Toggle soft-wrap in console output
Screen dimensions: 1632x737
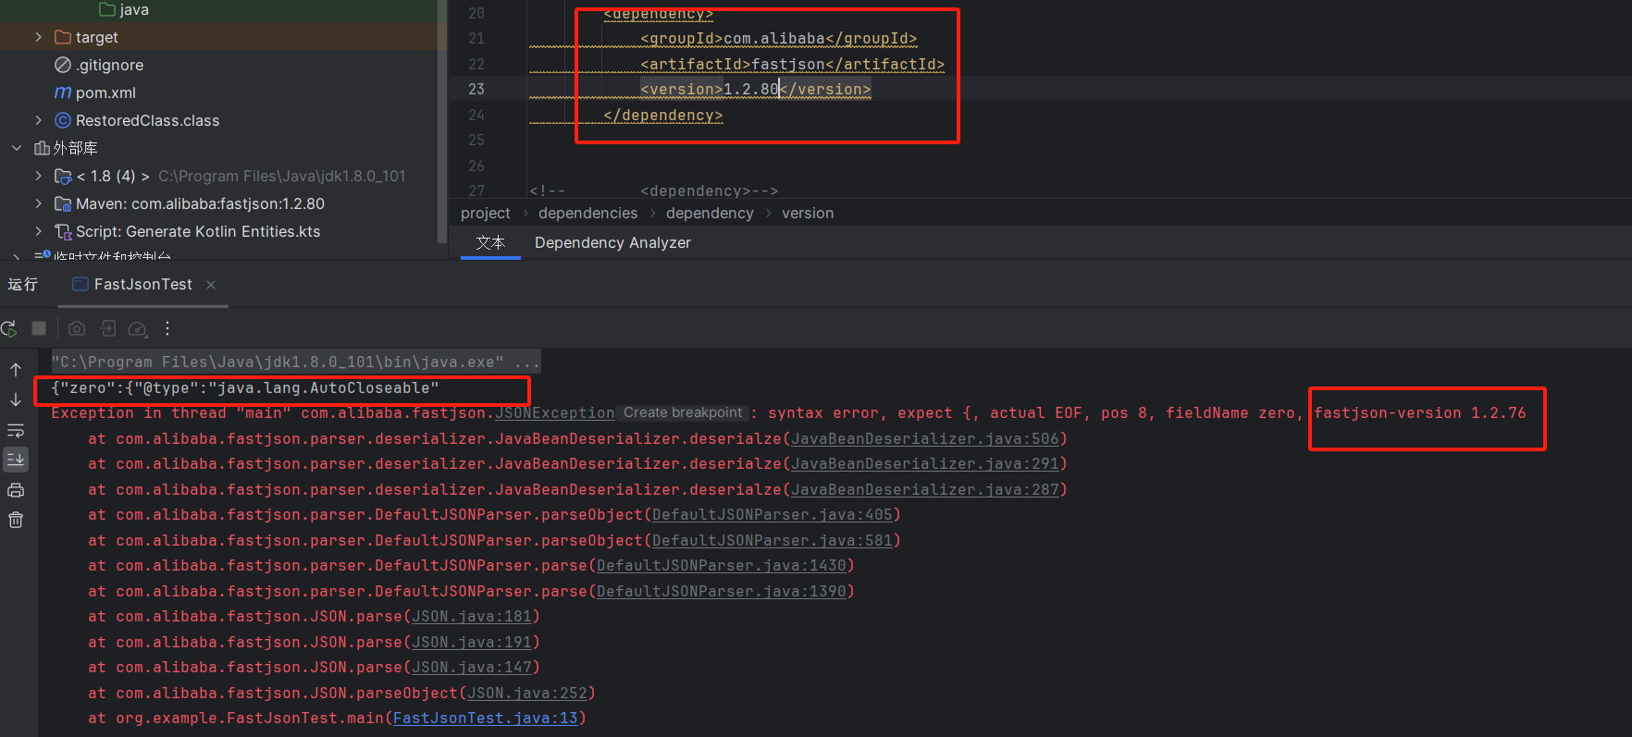point(16,430)
